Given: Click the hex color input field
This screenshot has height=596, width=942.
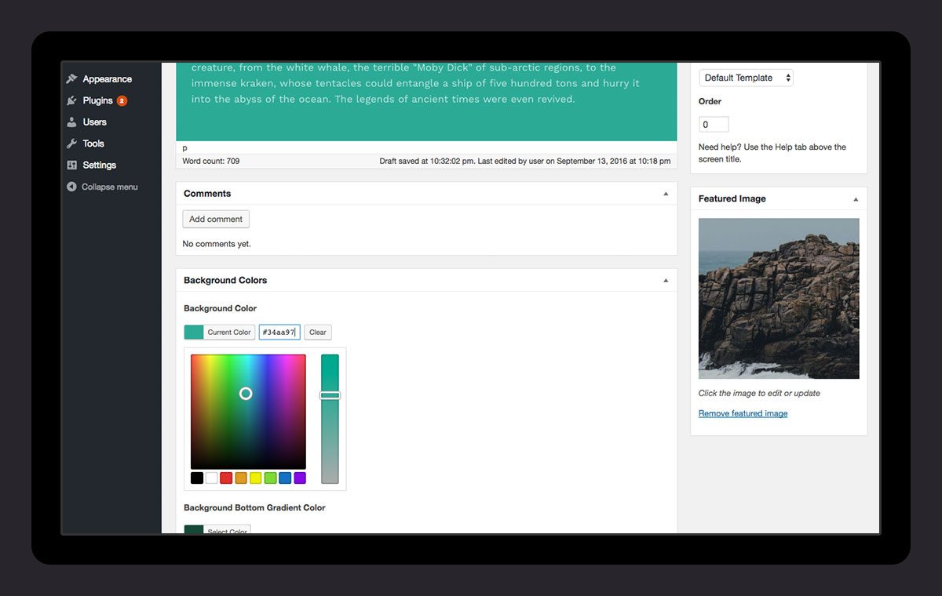Looking at the screenshot, I should tap(279, 333).
